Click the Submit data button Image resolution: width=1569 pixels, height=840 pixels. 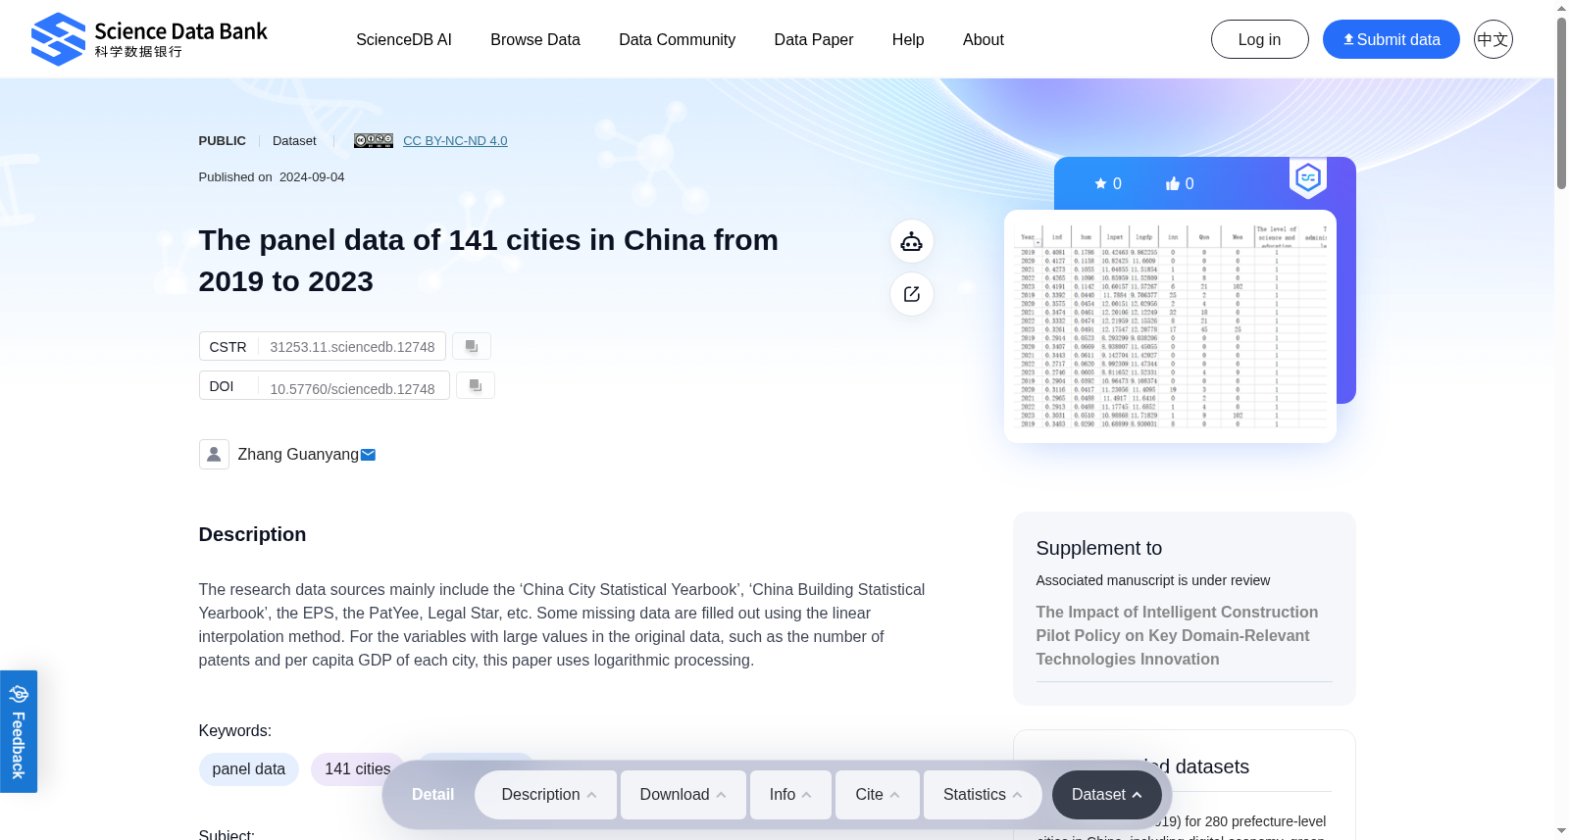tap(1392, 39)
